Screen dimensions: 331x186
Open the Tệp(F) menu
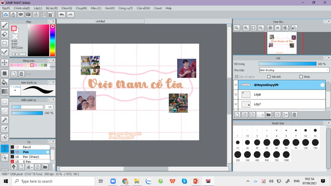[6, 8]
